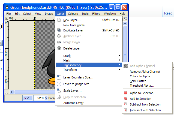Expand the Stack submenu
The width and height of the screenshot is (174, 117).
pos(89,55)
